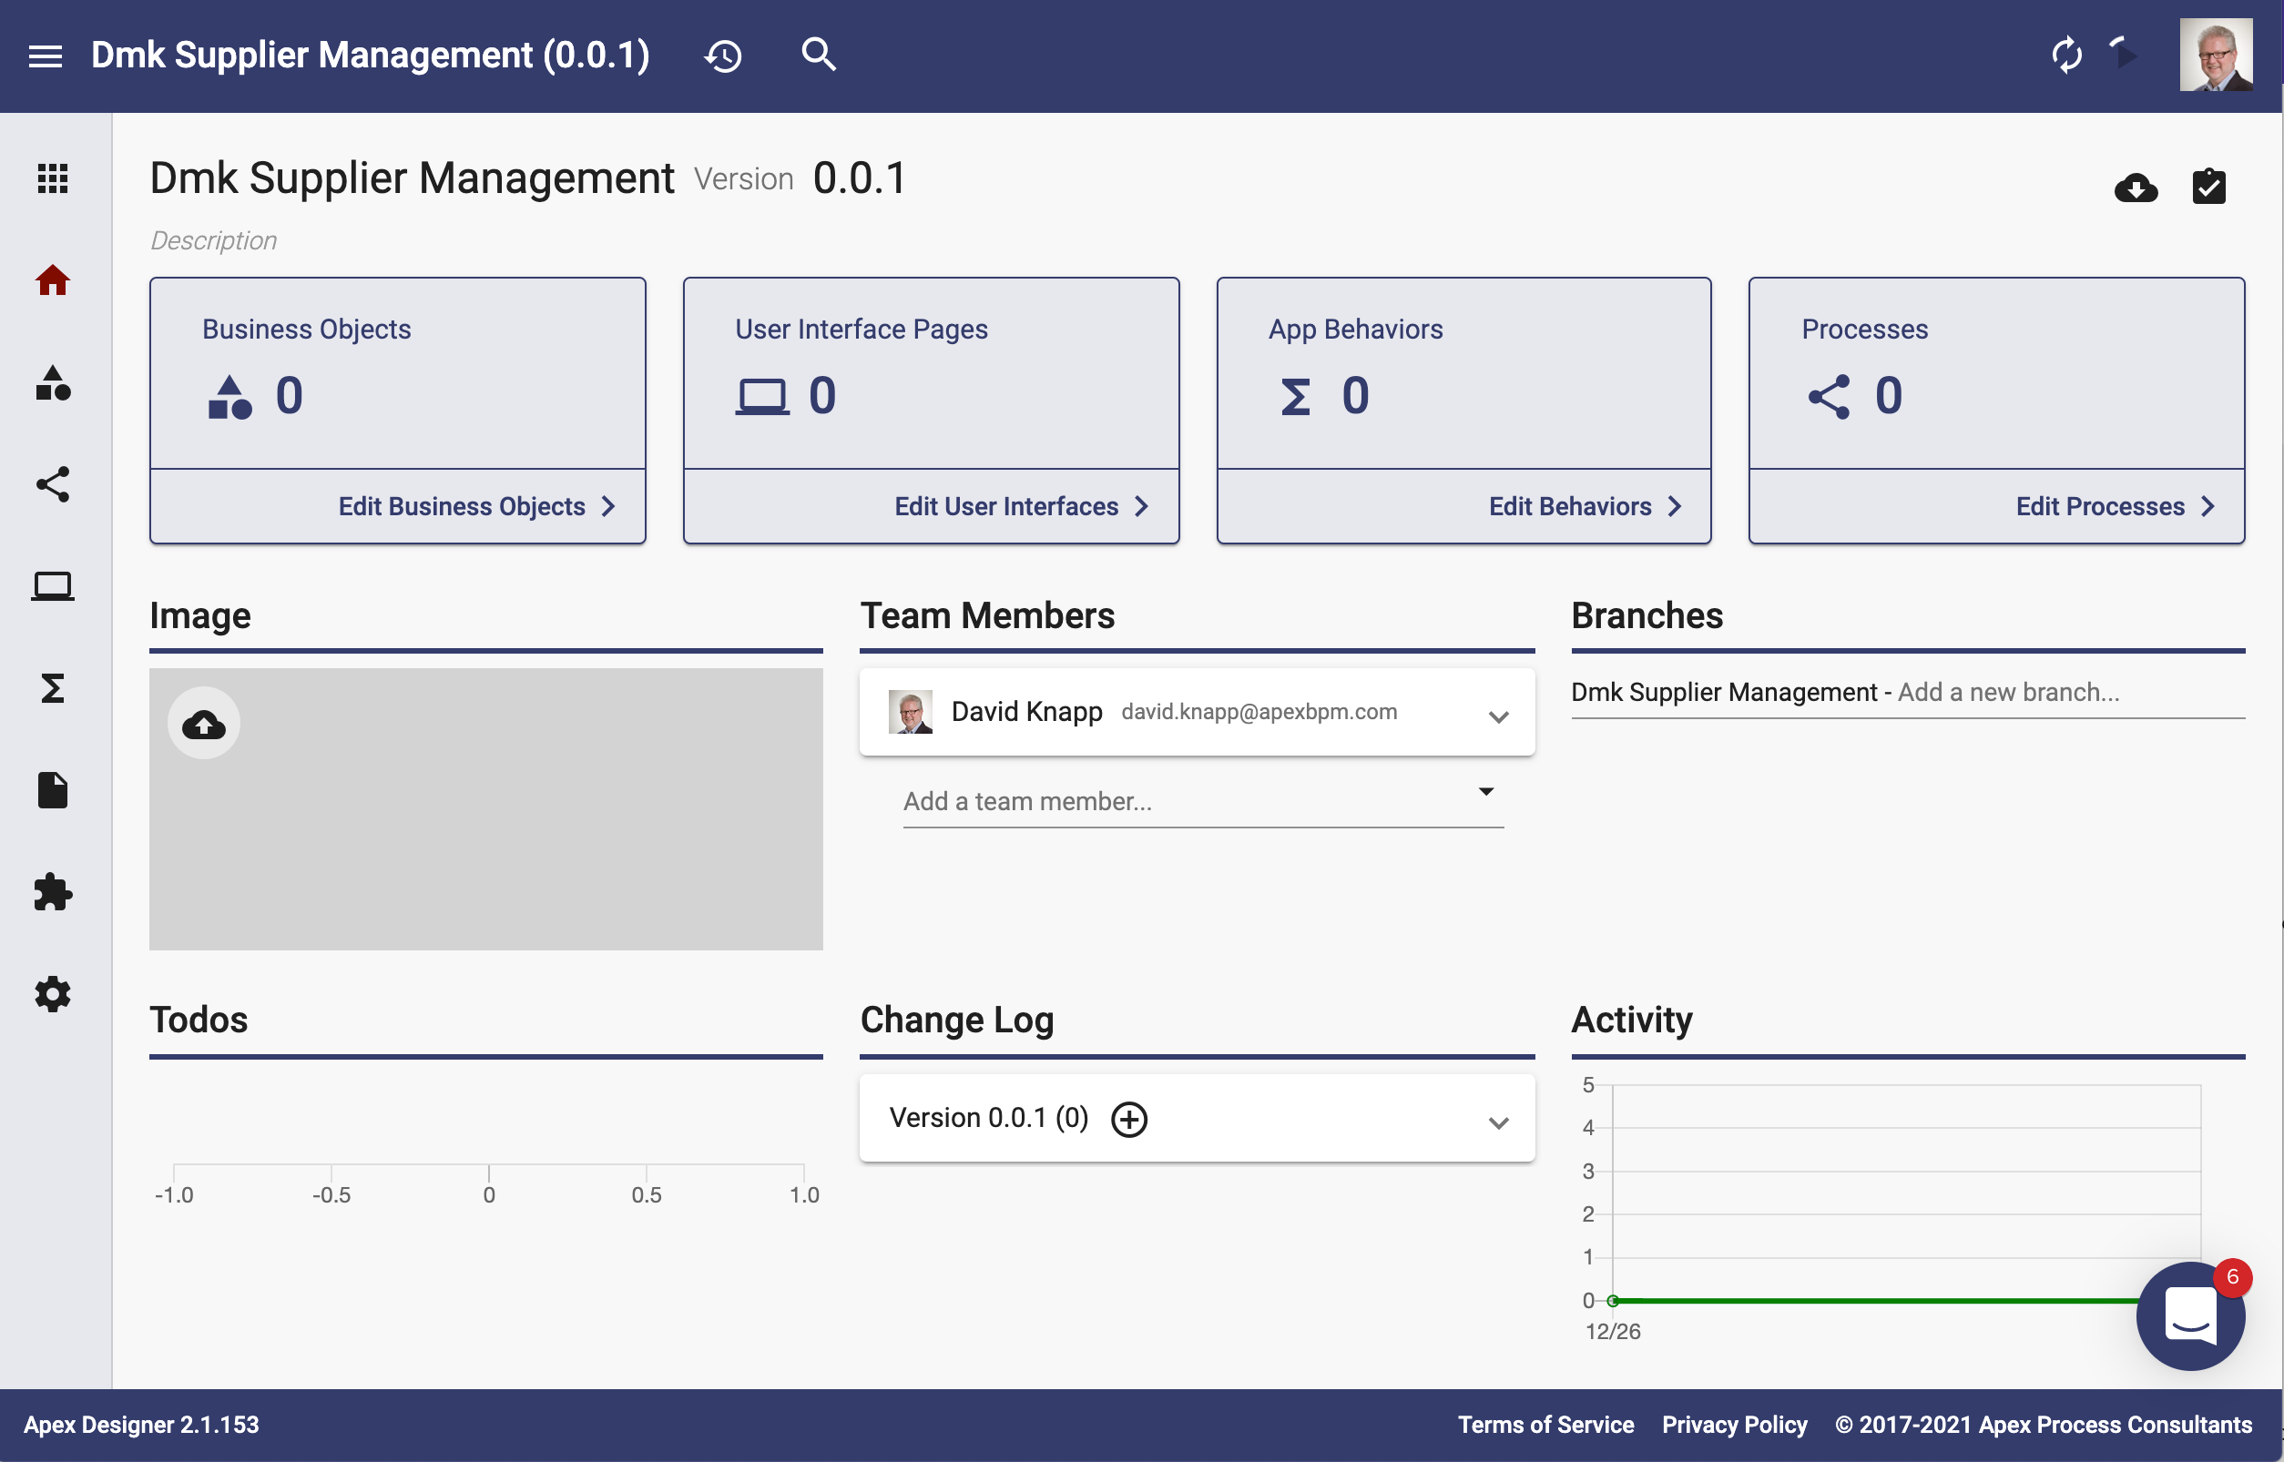This screenshot has width=2284, height=1462.
Task: Click David Knapp's small avatar in Team Members
Action: coord(910,712)
